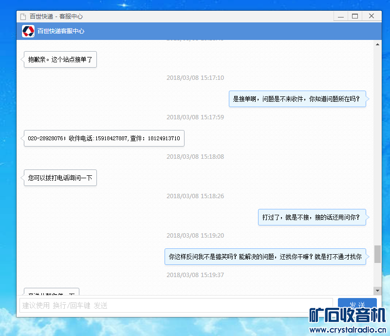
Task: Click the 百世快递客服中心 header banner
Action: click(195, 31)
